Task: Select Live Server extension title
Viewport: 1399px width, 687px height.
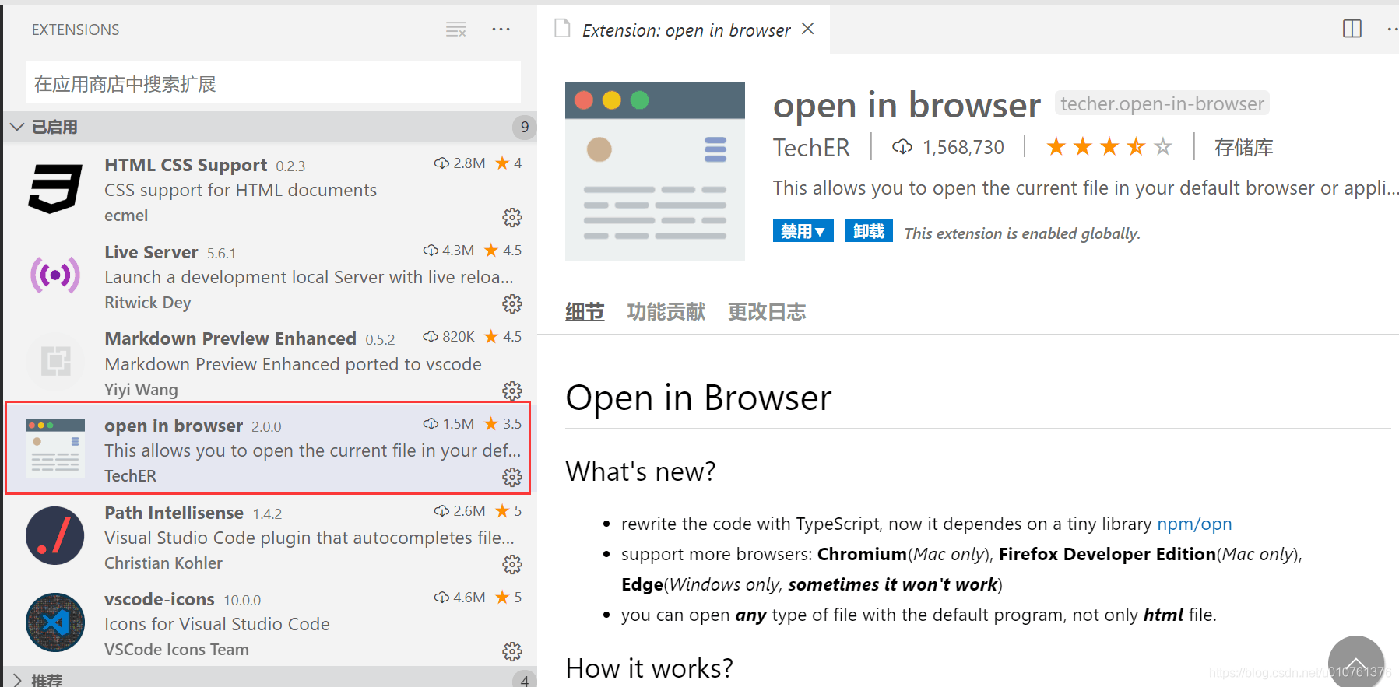Action: click(151, 252)
